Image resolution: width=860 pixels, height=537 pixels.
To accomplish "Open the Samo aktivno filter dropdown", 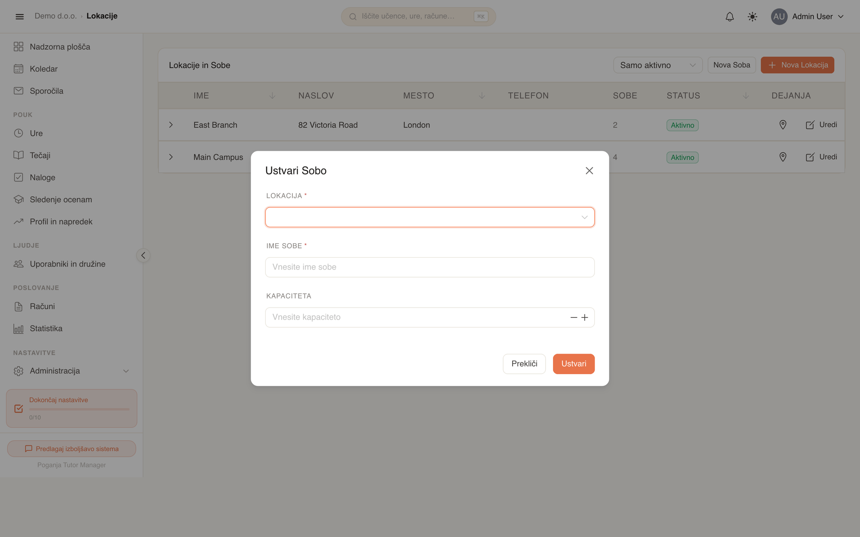I will pyautogui.click(x=657, y=65).
